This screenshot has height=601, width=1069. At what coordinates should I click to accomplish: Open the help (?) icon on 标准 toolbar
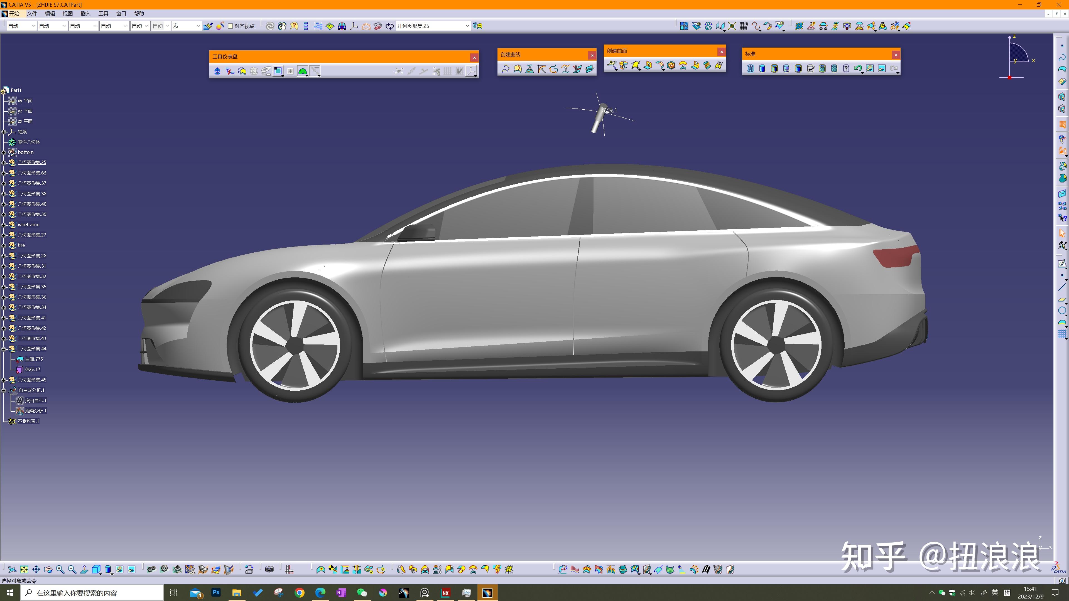[x=846, y=69]
